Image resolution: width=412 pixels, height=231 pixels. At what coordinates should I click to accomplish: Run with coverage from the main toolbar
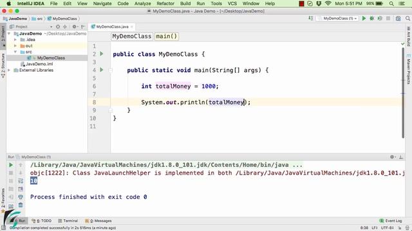point(380,19)
